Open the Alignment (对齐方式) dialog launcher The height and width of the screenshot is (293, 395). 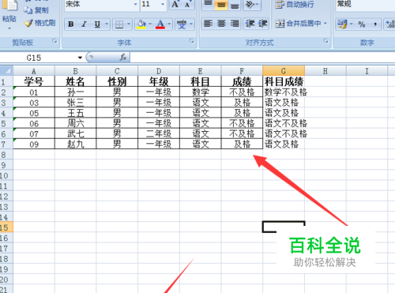326,41
